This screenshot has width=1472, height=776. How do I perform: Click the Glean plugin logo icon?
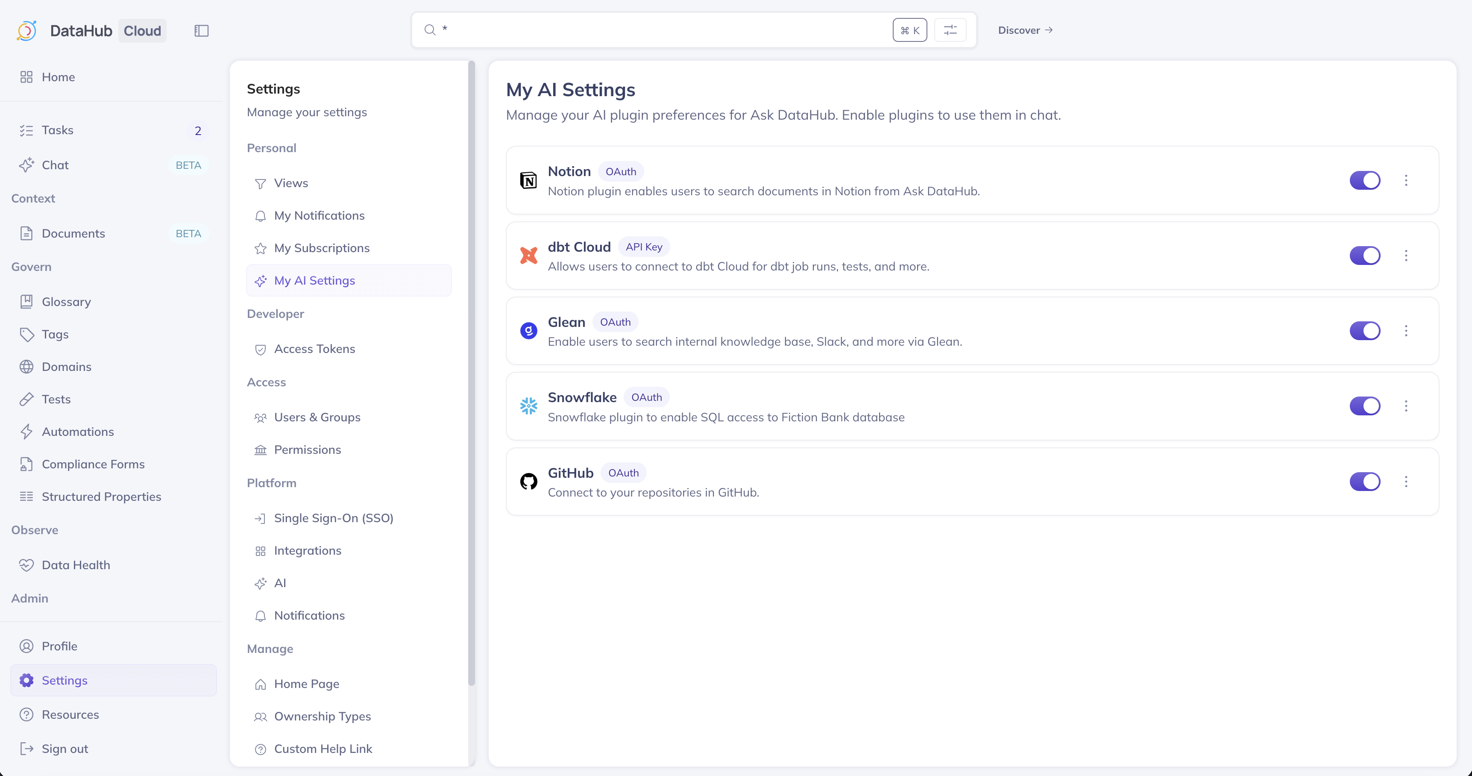tap(528, 331)
